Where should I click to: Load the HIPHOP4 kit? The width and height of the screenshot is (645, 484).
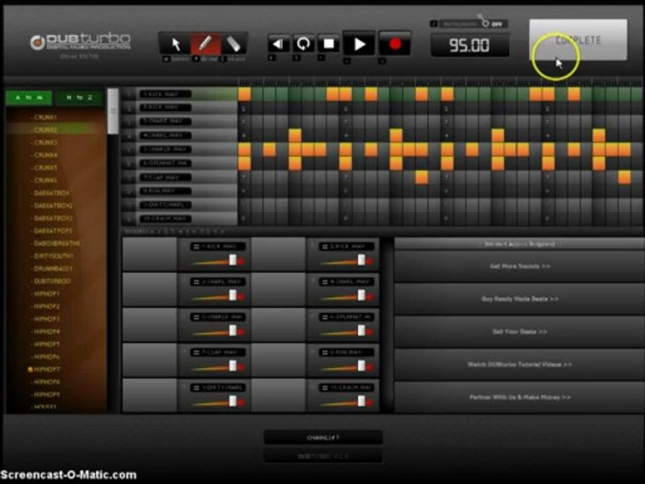coord(46,331)
